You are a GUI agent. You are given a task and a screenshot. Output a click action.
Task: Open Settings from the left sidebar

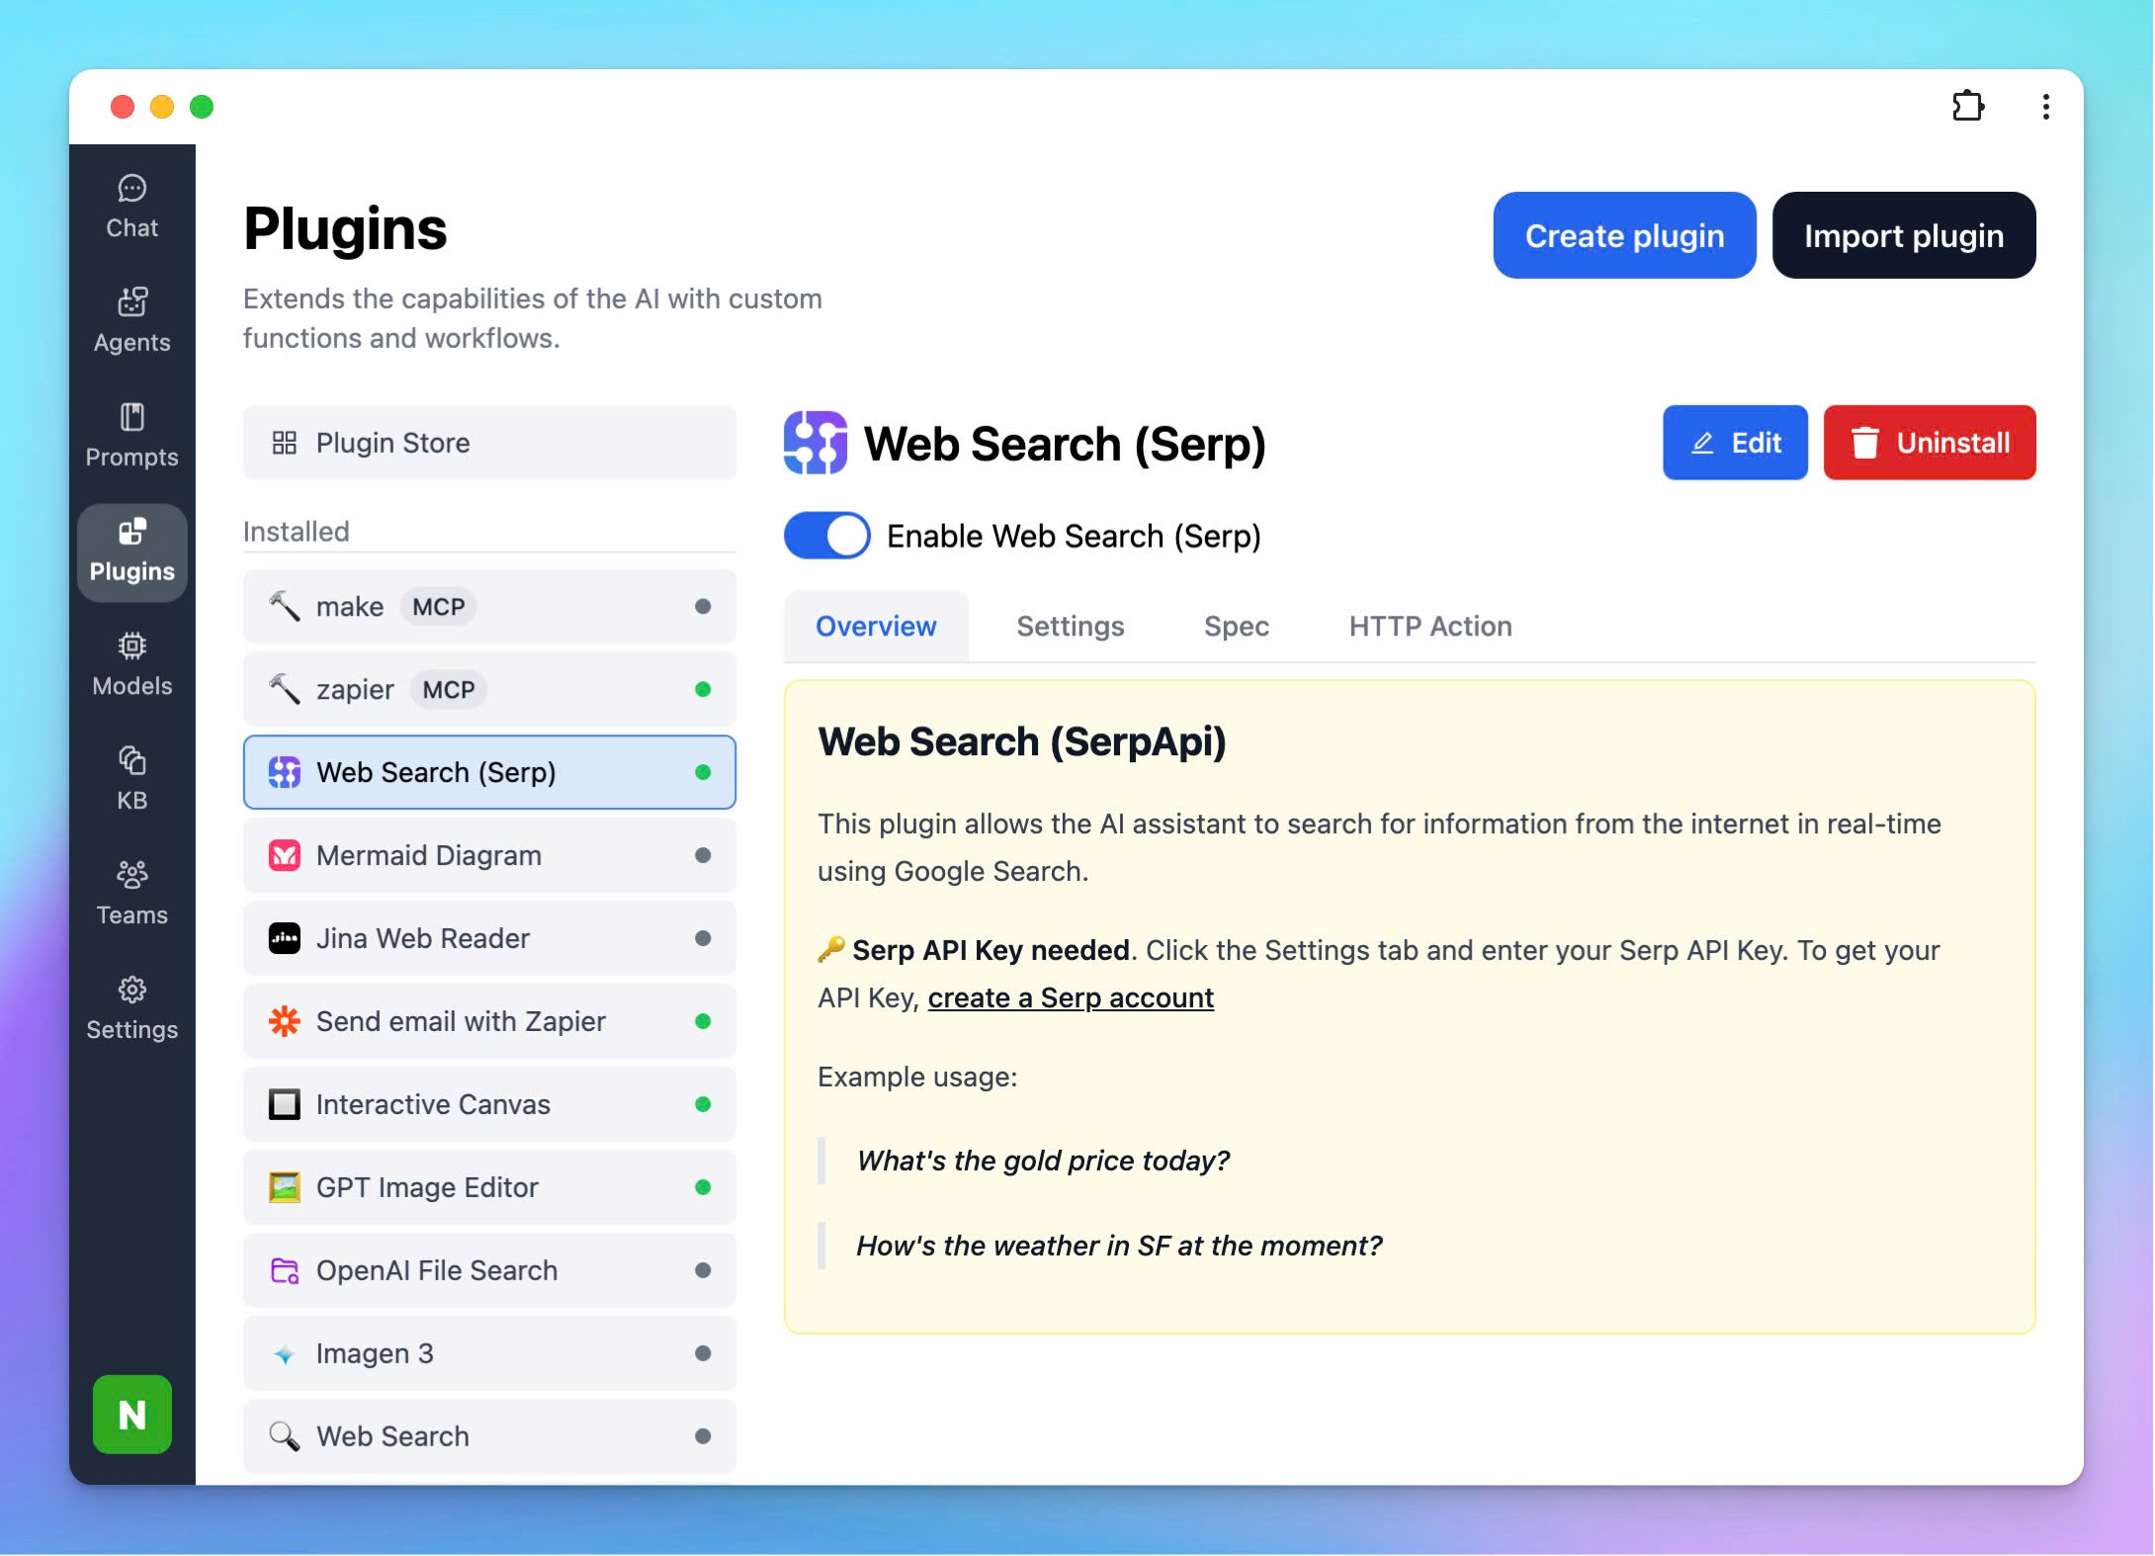[131, 1008]
